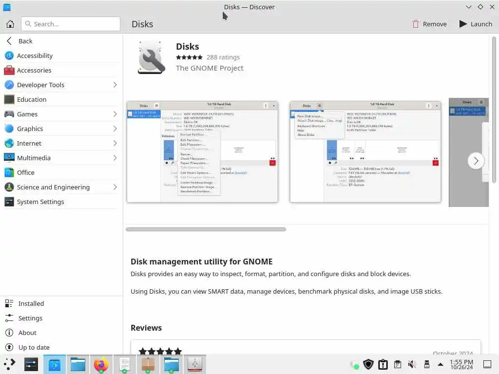Screen dimensions: 499x374
Task: Select the Games gamepad icon
Action: (x=9, y=114)
